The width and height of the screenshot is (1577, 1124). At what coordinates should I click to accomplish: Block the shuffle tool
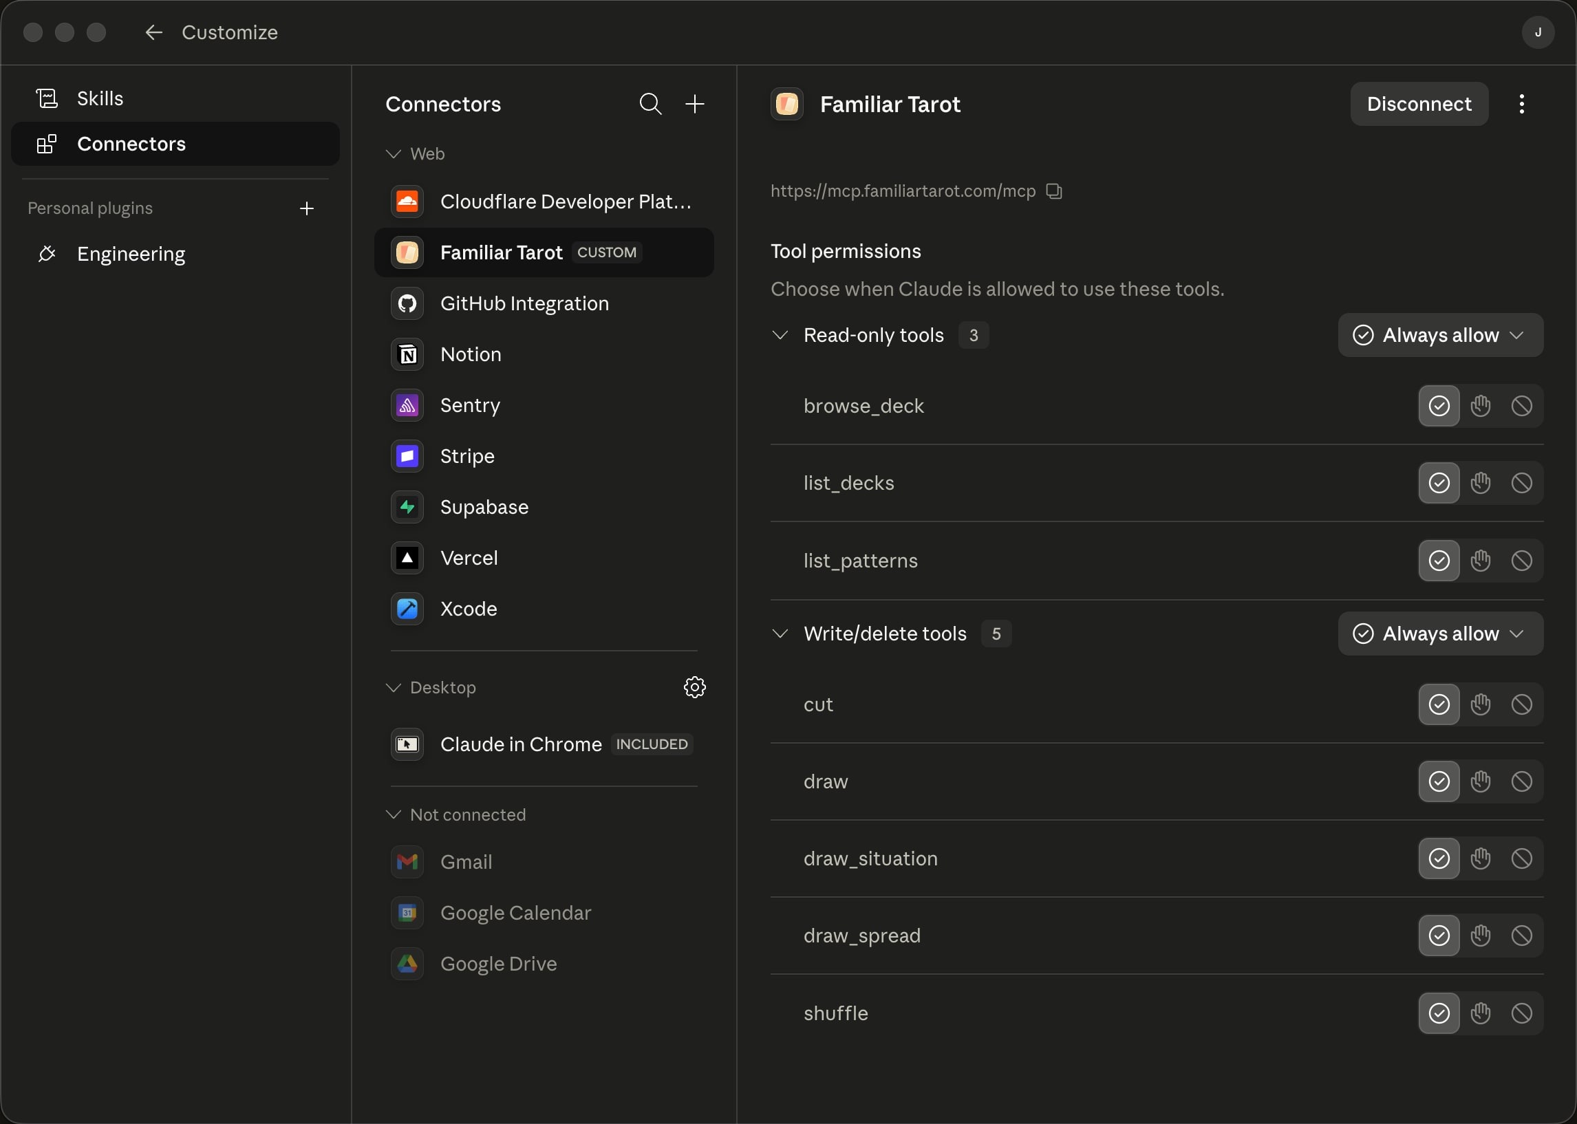pyautogui.click(x=1521, y=1013)
